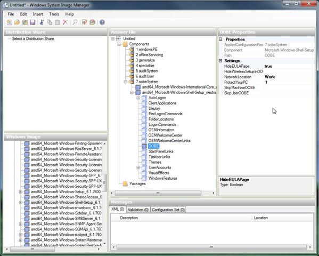The image size is (319, 256).
Task: Edit the NetworkLocation value Work
Action: 289,77
